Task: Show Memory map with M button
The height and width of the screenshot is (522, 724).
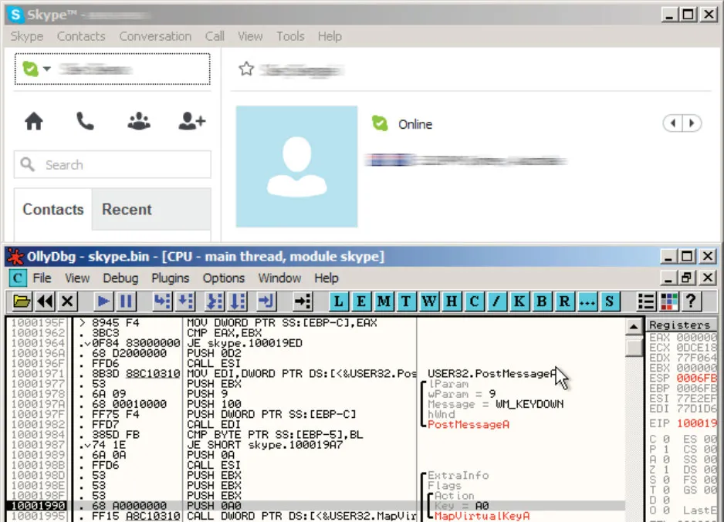Action: (x=384, y=301)
